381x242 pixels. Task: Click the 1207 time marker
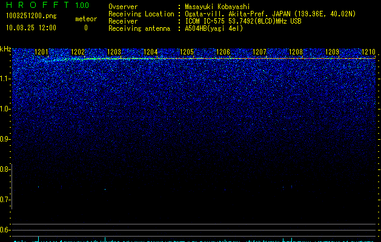(x=259, y=52)
